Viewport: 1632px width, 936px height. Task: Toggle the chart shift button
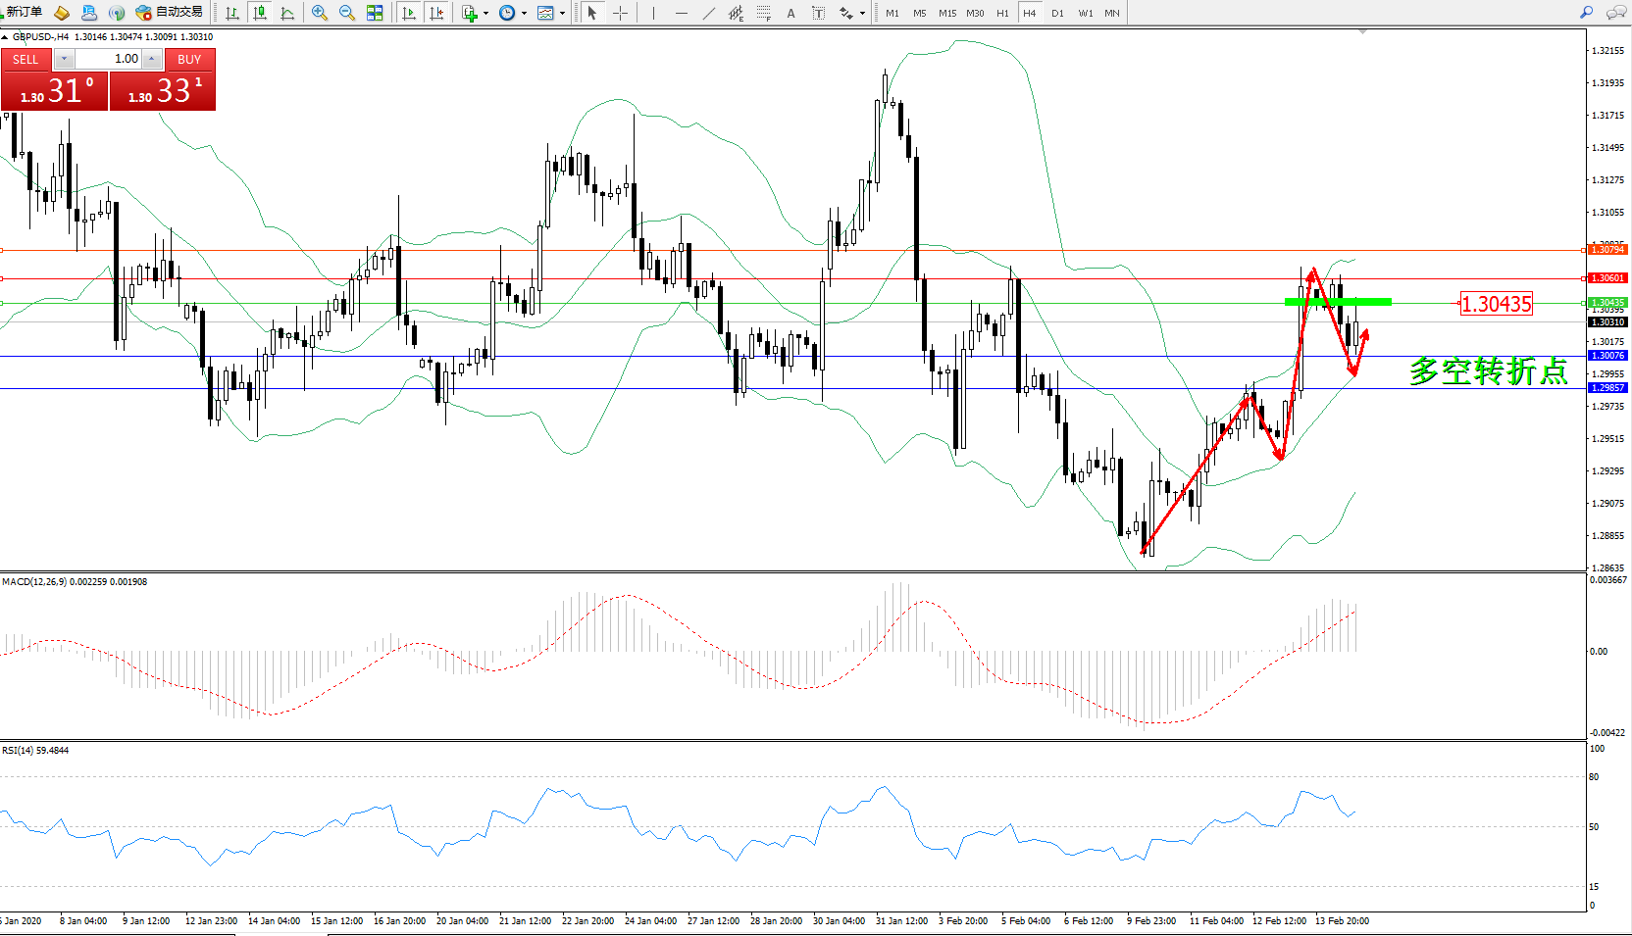point(436,13)
